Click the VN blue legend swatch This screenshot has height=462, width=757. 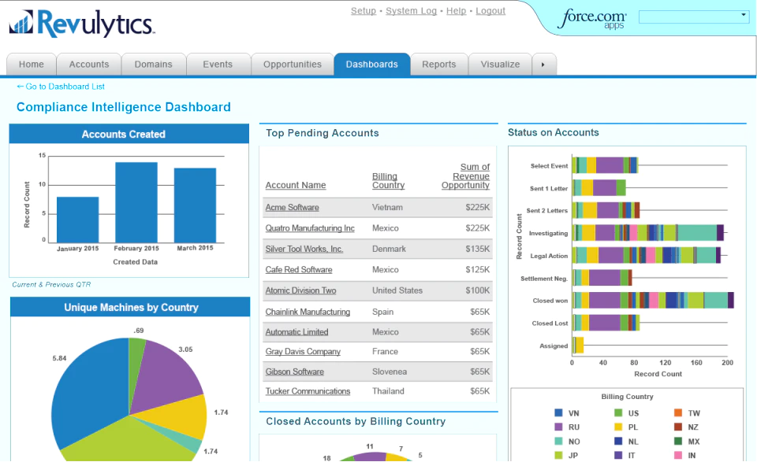[x=558, y=413]
